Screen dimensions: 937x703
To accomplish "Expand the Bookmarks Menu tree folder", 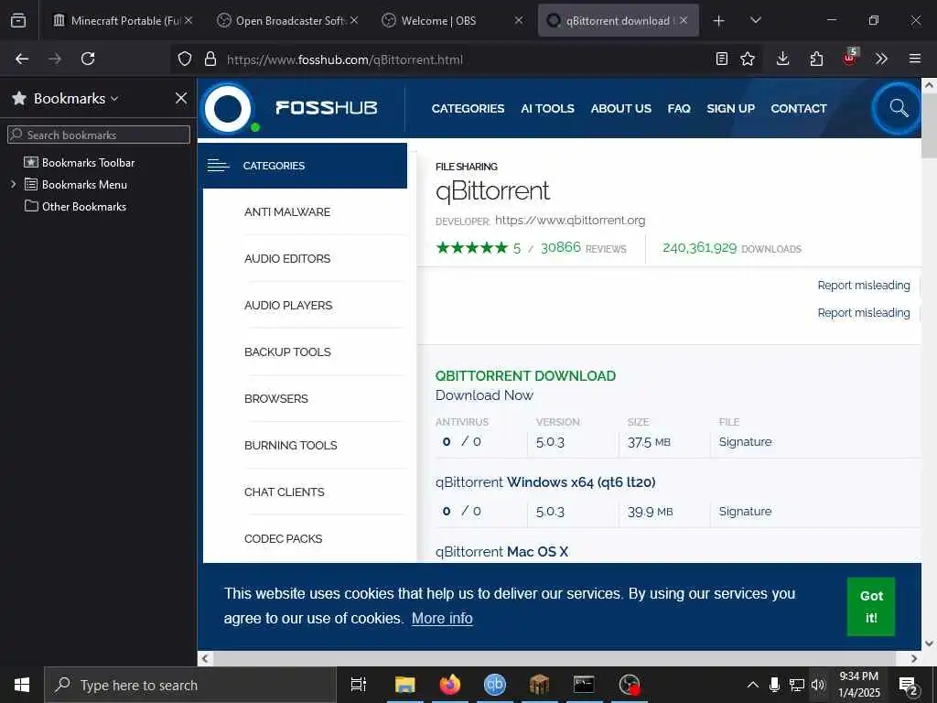I will [x=13, y=184].
